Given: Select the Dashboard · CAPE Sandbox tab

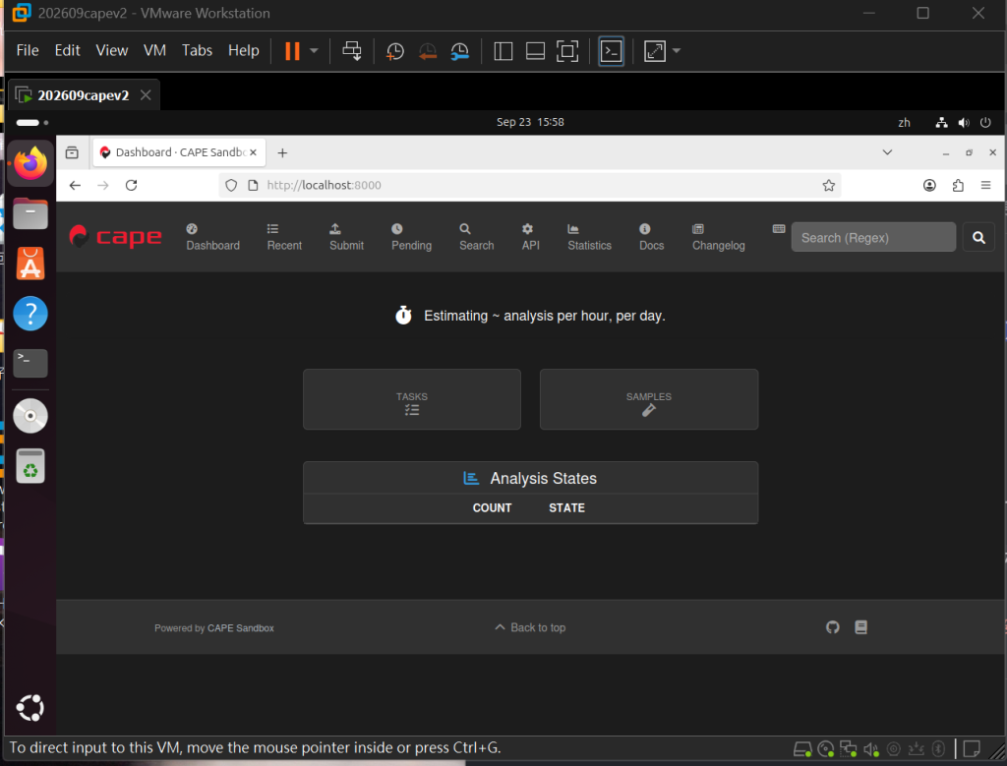Looking at the screenshot, I should (179, 152).
